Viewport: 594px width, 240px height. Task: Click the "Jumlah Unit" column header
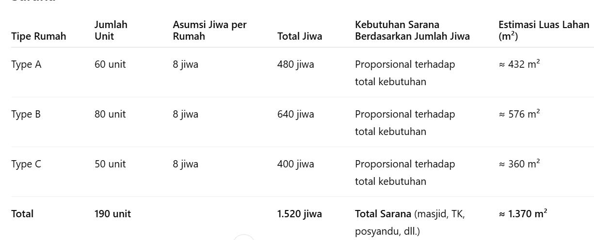111,30
